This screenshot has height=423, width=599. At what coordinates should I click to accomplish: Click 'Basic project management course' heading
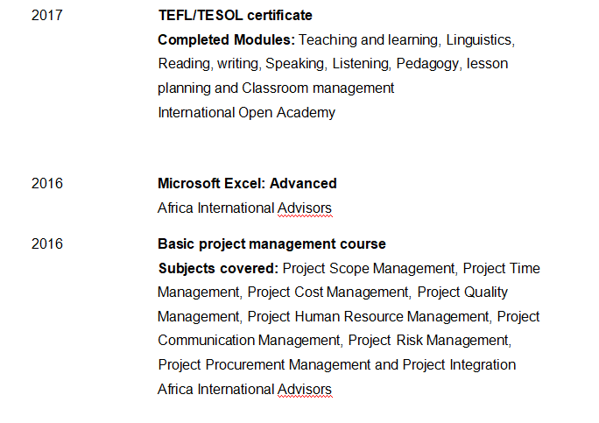pos(271,244)
